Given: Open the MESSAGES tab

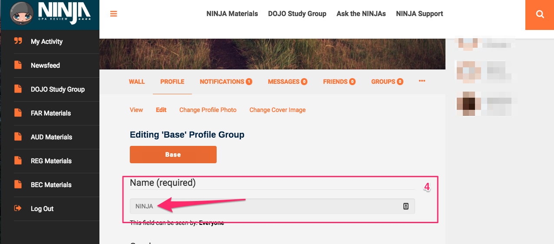Looking at the screenshot, I should pos(287,82).
